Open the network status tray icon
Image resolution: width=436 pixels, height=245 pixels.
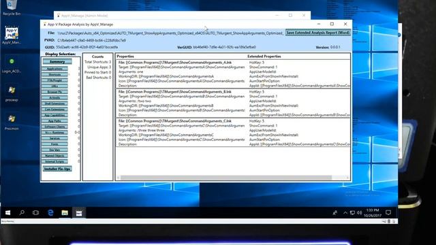(x=352, y=213)
